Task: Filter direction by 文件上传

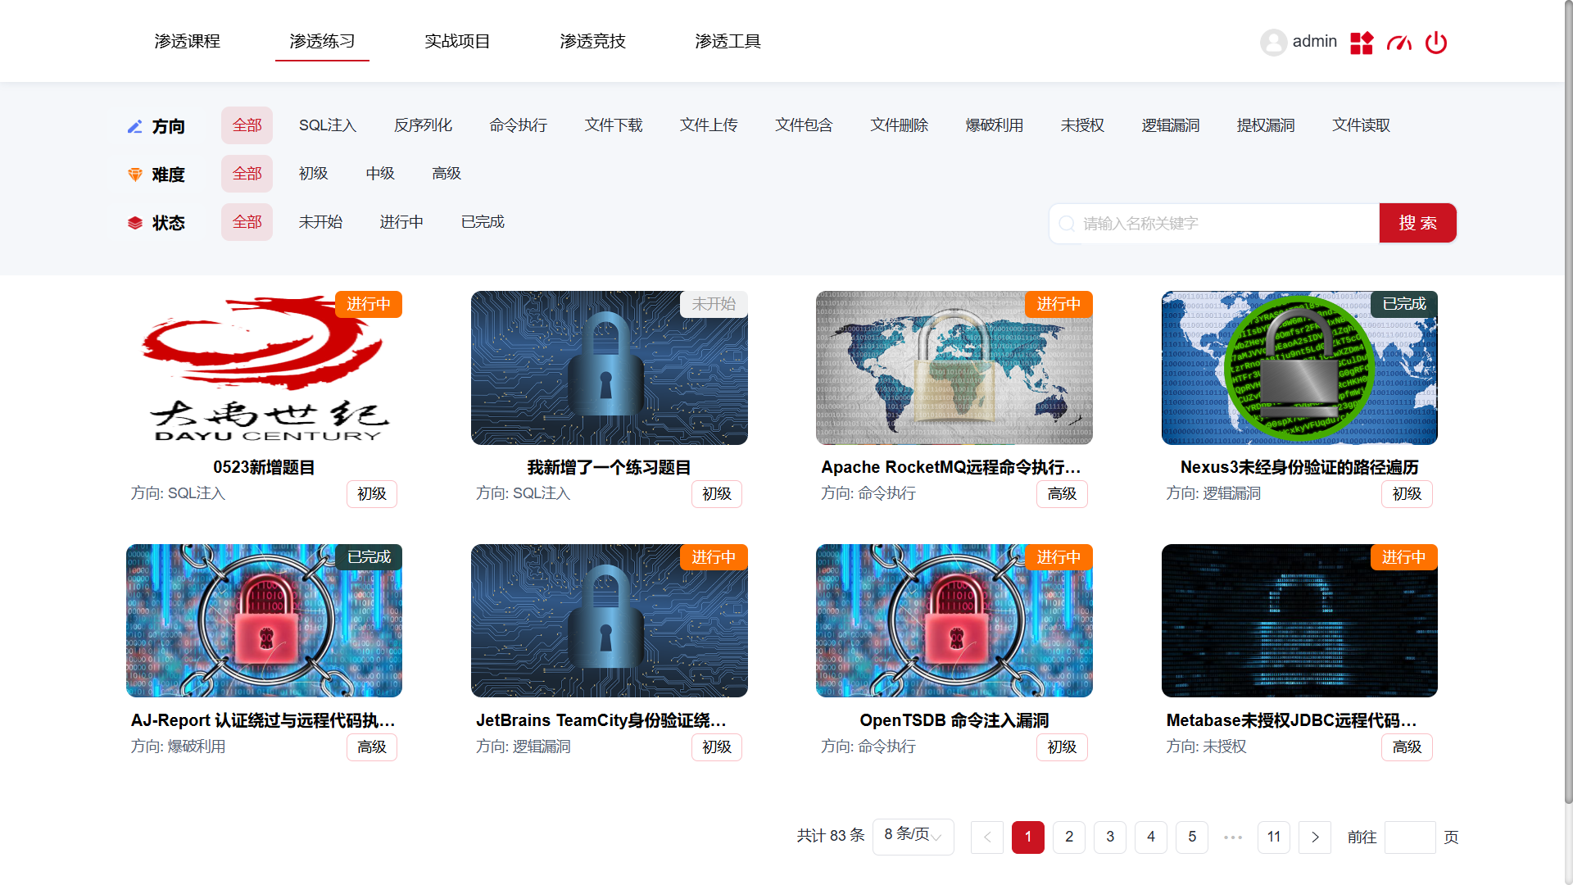Action: (x=709, y=125)
